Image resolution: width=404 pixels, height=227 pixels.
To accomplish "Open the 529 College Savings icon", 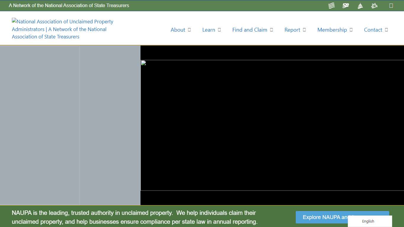I will (345, 5).
